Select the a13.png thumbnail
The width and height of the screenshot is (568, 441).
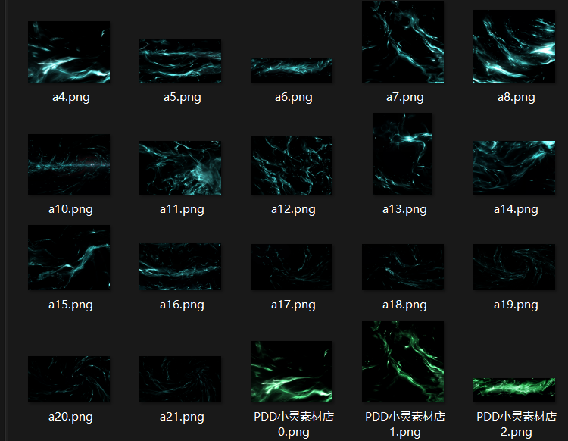tap(402, 154)
